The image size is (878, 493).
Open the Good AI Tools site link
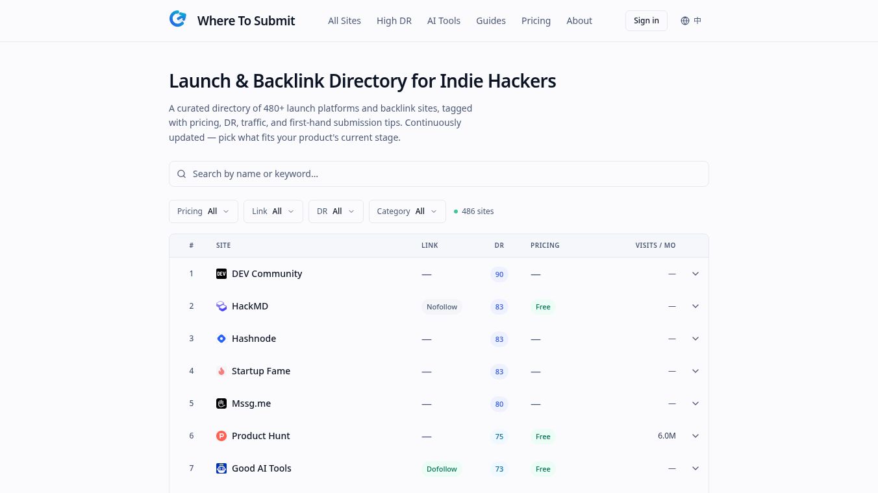pyautogui.click(x=262, y=468)
